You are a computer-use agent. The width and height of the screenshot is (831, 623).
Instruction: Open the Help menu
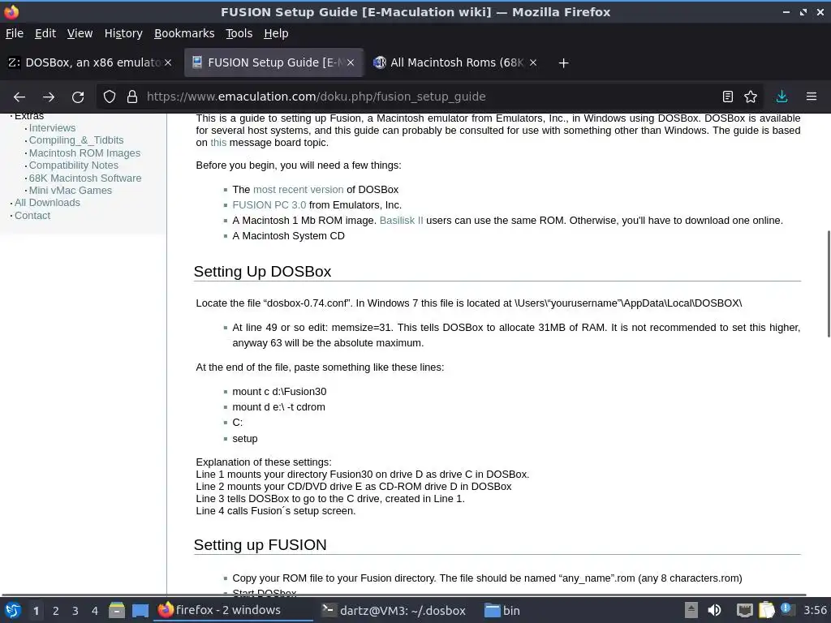tap(276, 33)
